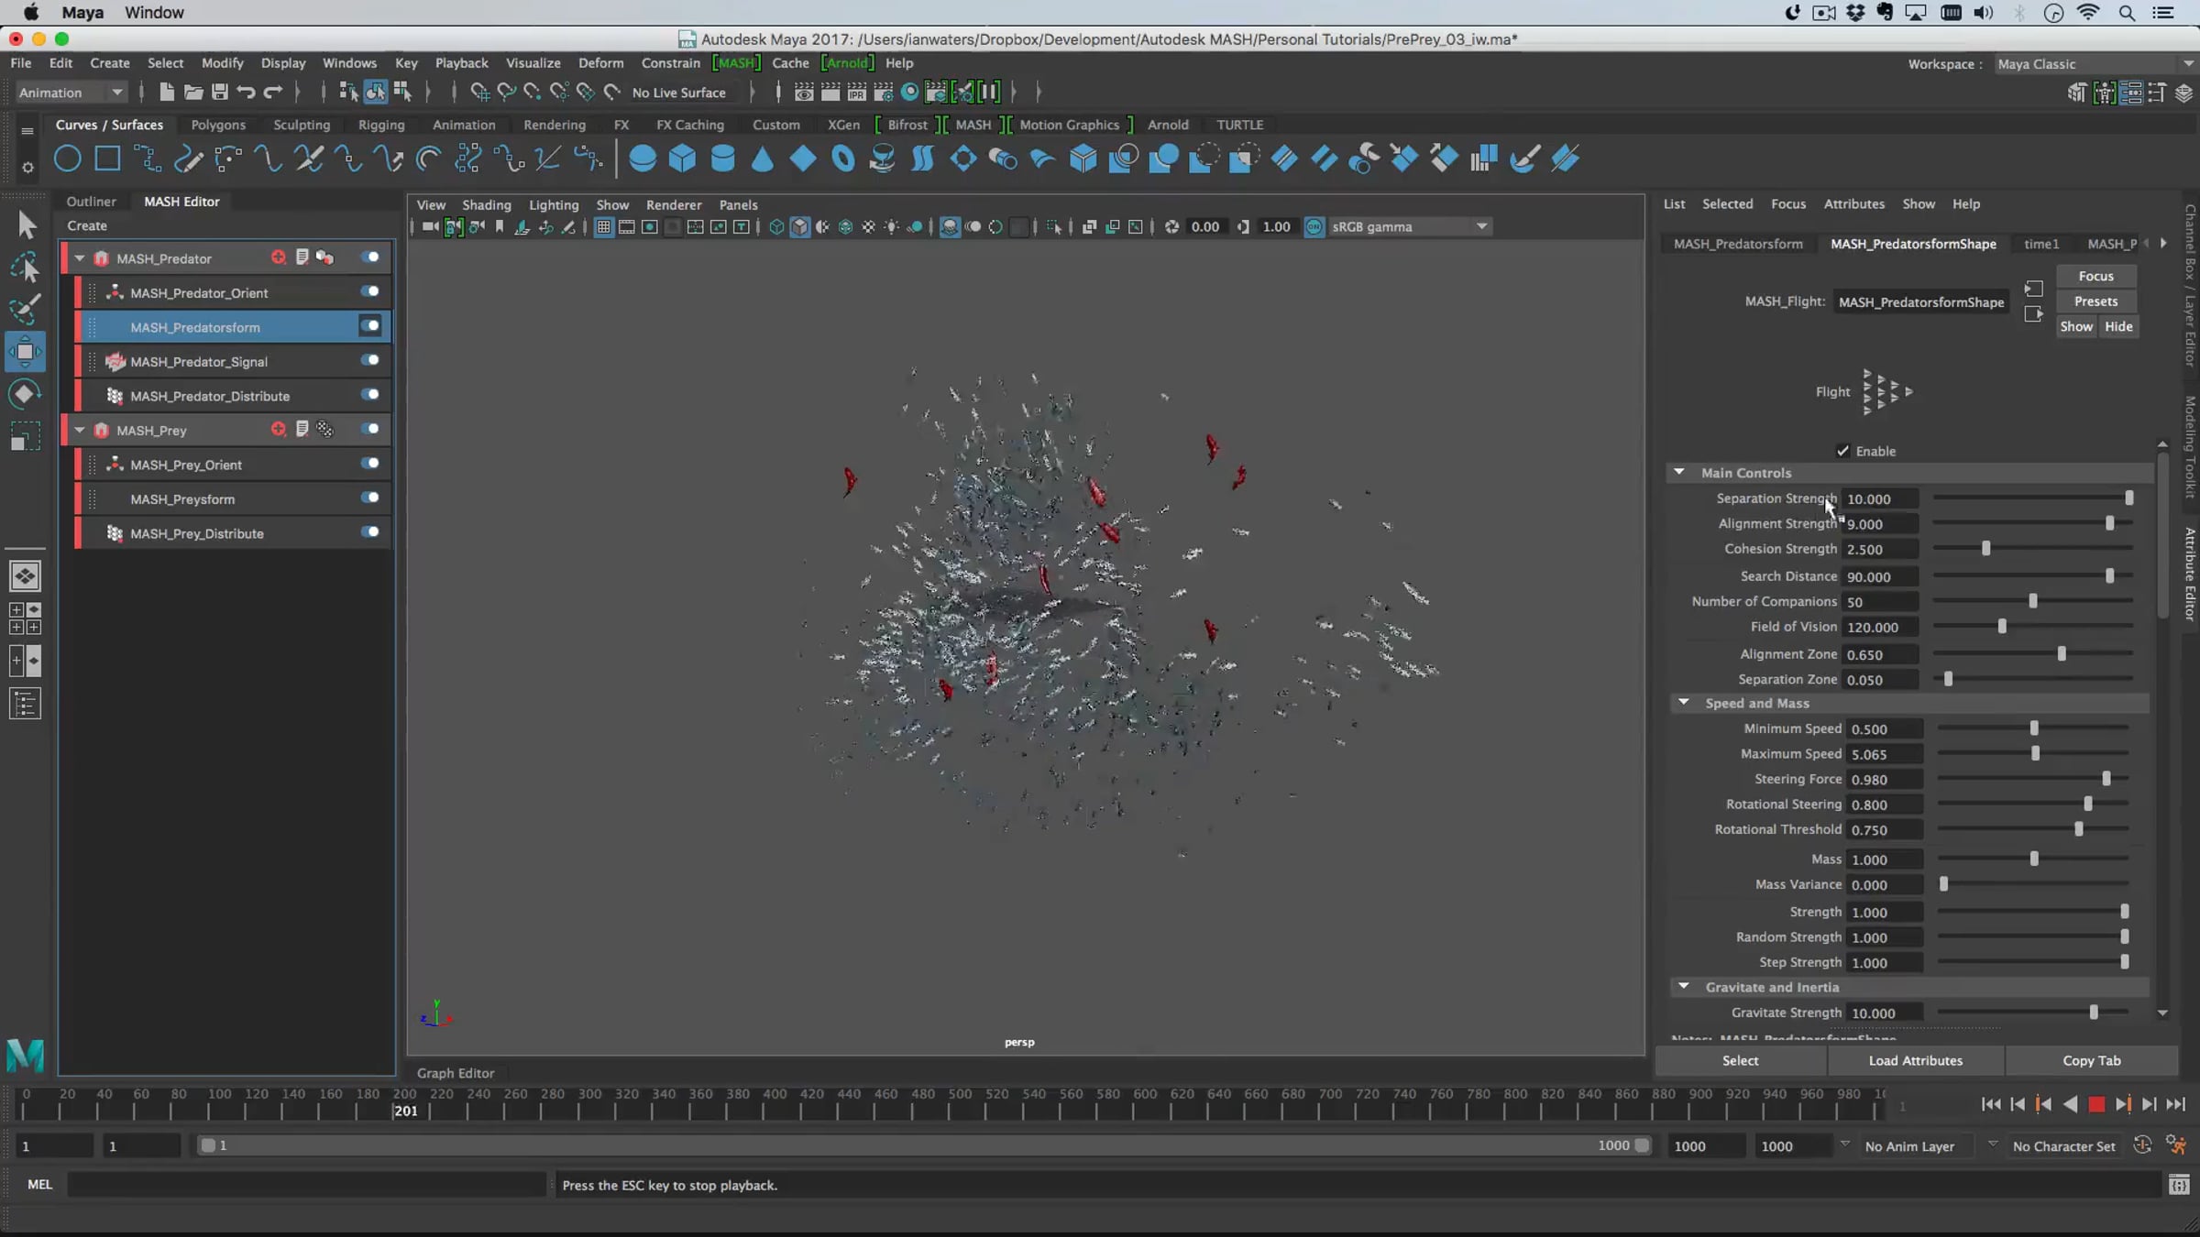This screenshot has width=2200, height=1237.
Task: Click the NURBS cylinder shelf icon
Action: [x=723, y=159]
